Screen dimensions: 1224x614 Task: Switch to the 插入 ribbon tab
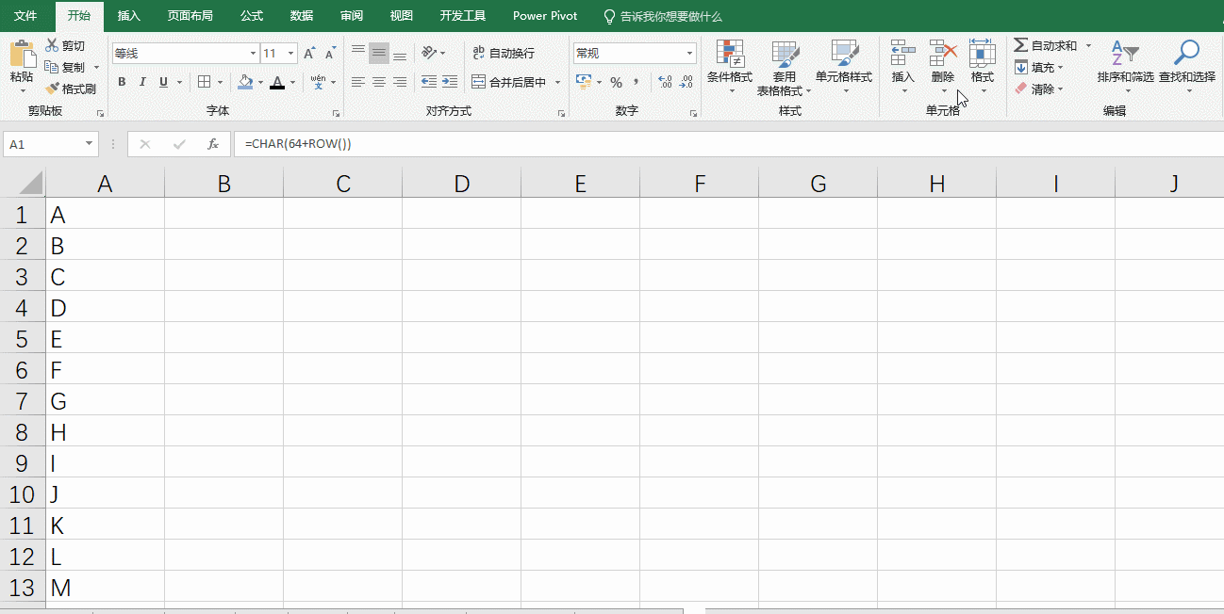click(128, 15)
